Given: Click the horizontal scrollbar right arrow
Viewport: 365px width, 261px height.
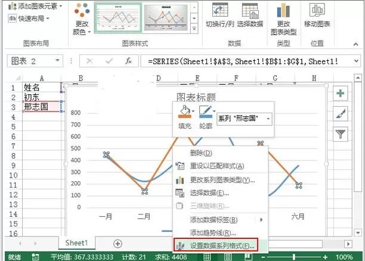Looking at the screenshot, I should [x=348, y=244].
